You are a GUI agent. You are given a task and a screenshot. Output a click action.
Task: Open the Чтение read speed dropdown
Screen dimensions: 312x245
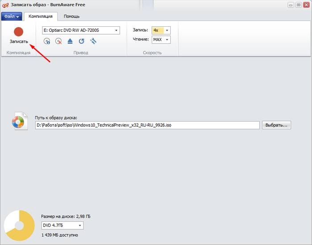(167, 40)
